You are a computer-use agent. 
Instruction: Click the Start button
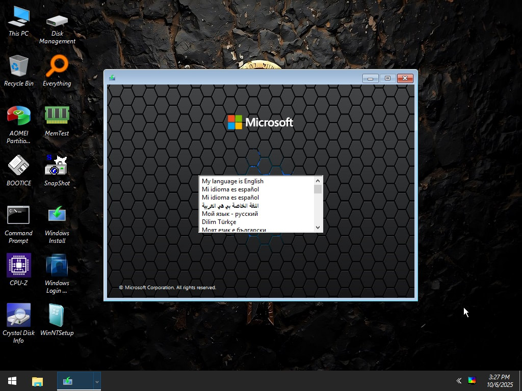11,380
